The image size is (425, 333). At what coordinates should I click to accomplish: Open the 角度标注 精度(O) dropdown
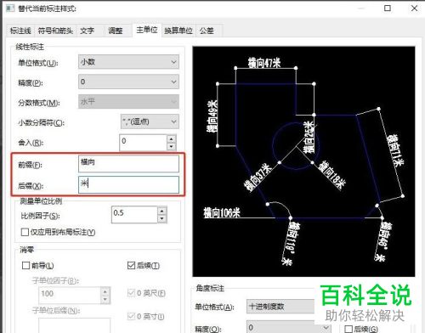(x=288, y=327)
